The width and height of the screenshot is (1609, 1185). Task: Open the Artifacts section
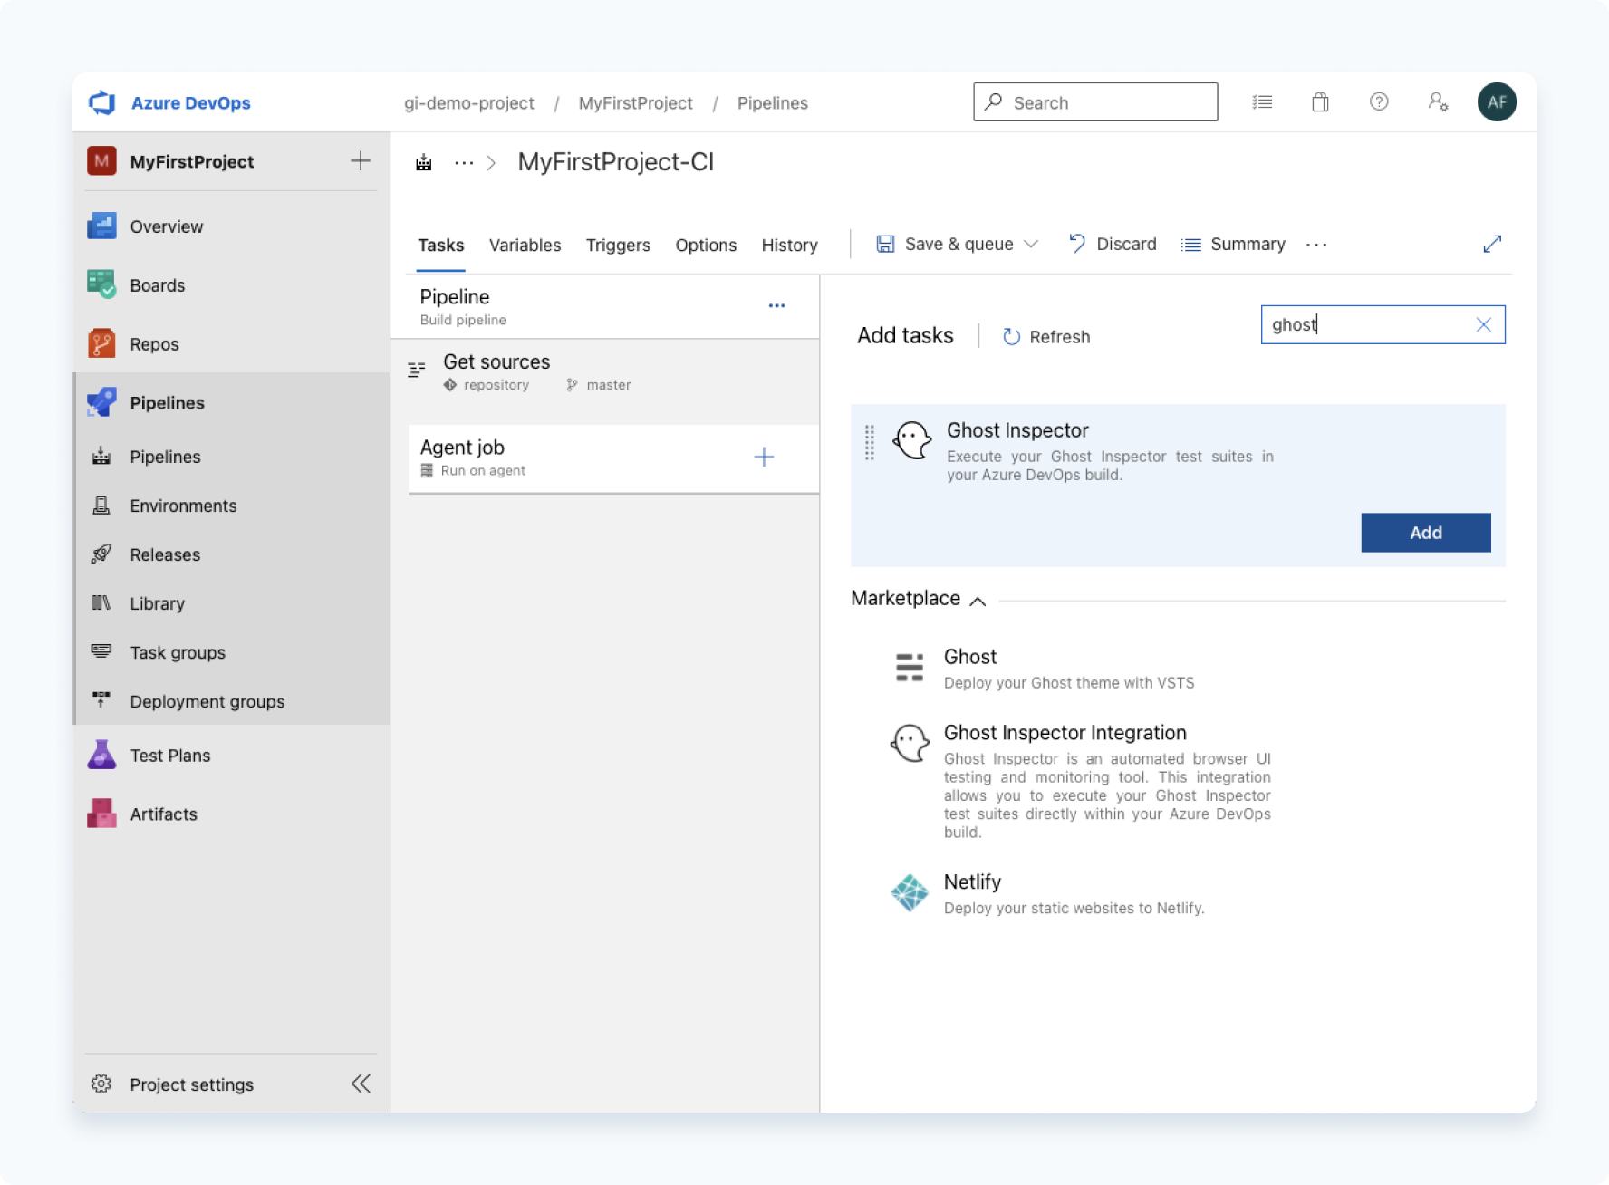click(163, 814)
